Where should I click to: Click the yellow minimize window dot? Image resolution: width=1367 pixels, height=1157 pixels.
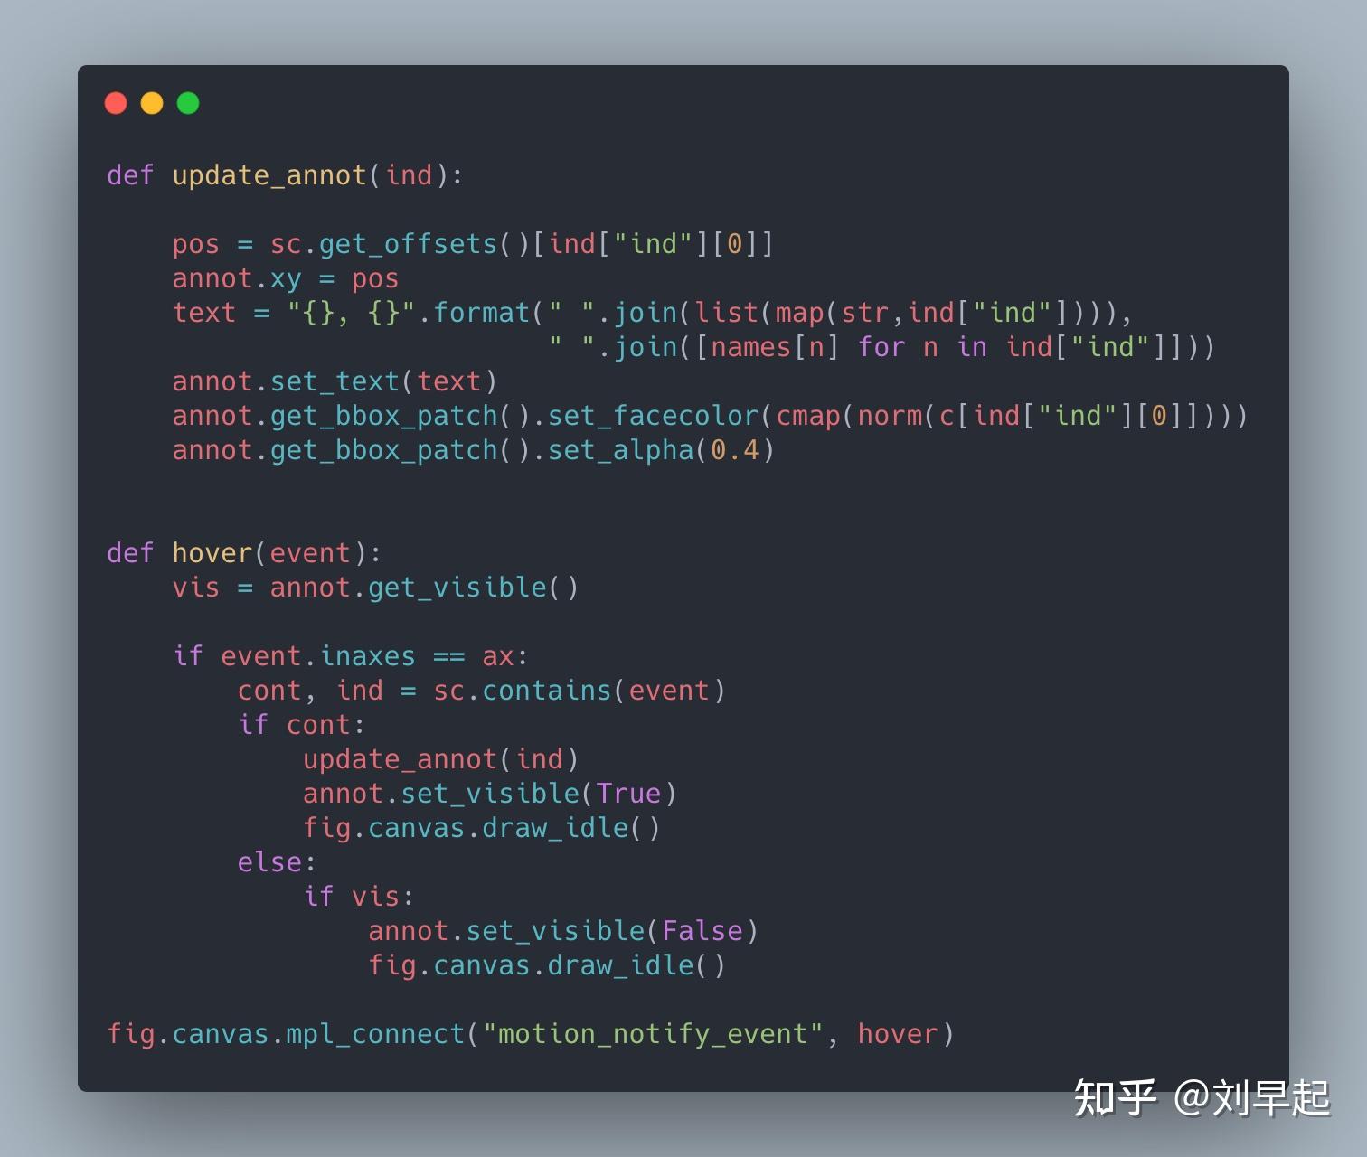coord(152,103)
